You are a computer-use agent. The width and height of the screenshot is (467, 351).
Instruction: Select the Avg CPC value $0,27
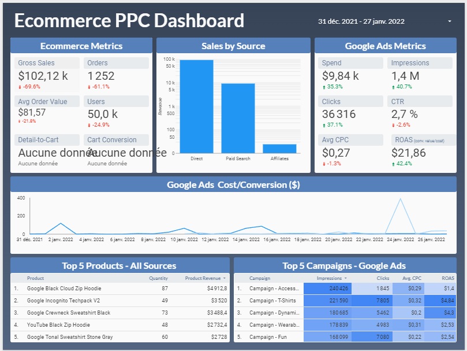(x=336, y=153)
